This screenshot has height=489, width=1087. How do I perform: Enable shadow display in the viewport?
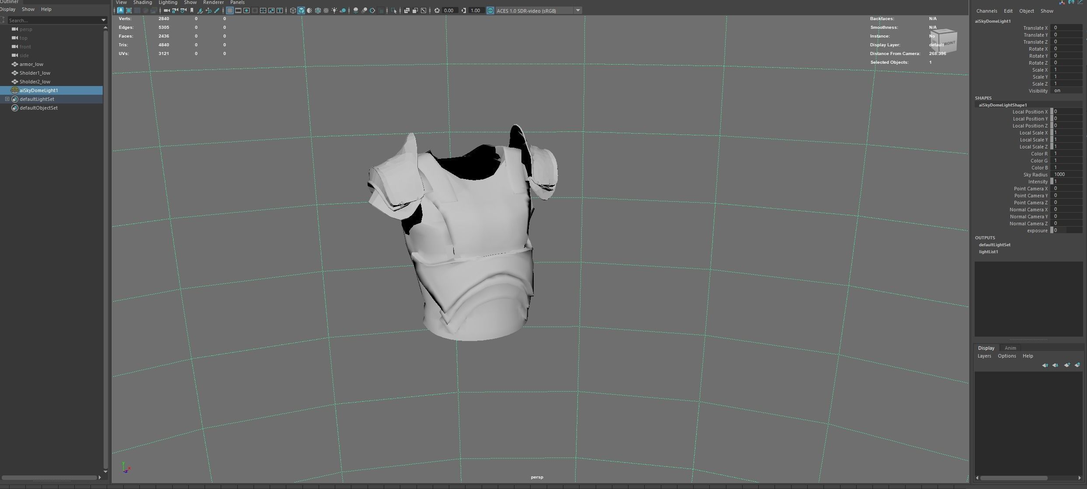[344, 10]
